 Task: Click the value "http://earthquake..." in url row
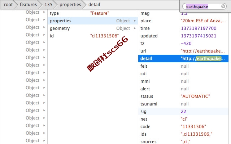tap(203, 51)
